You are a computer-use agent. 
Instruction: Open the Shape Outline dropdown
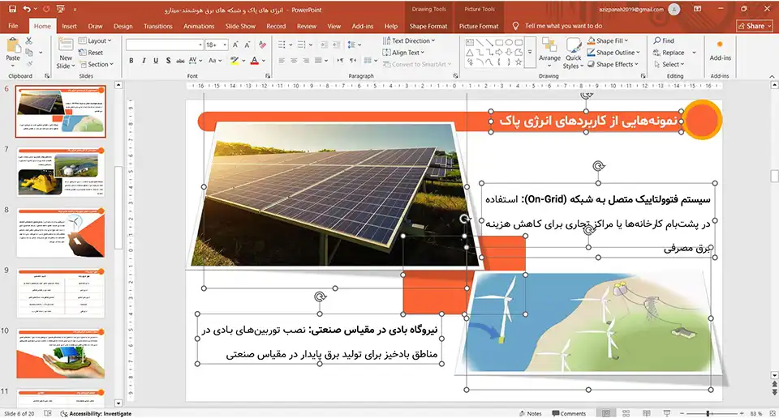click(613, 53)
